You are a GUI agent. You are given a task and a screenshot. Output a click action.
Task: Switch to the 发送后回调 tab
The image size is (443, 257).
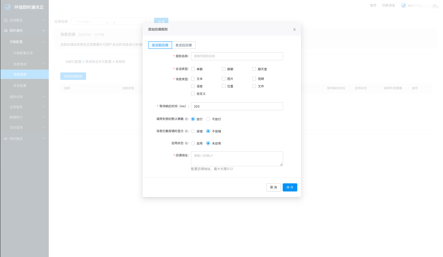[x=184, y=45]
